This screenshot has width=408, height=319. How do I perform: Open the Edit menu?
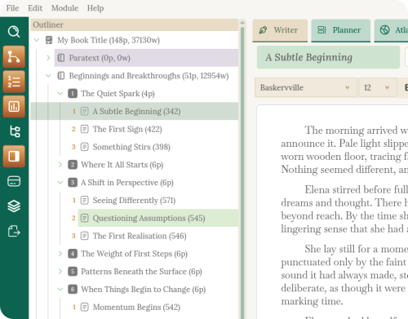point(35,8)
